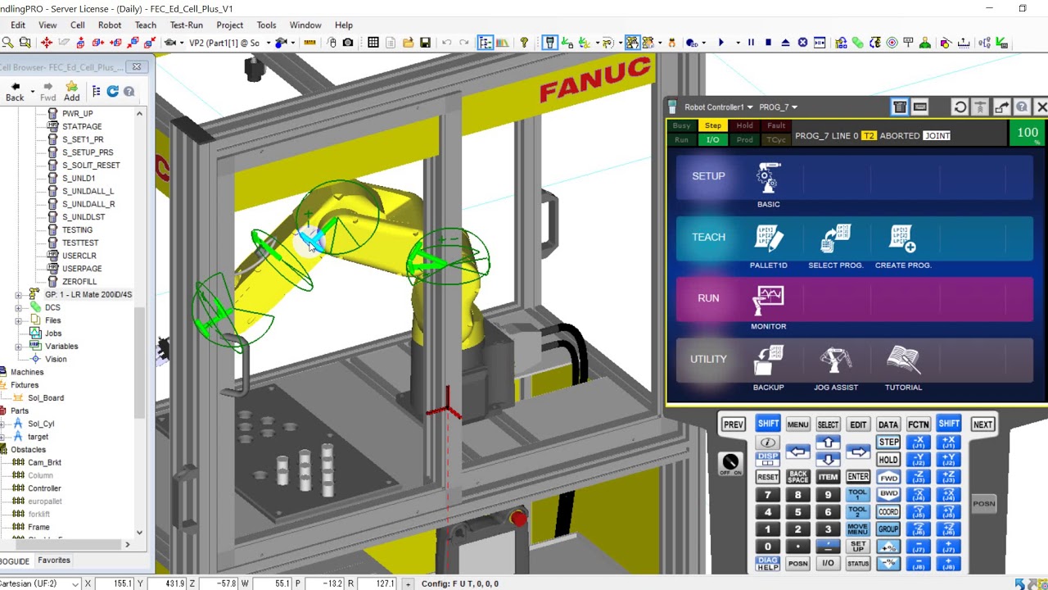Open CREATE PROG. icon

pyautogui.click(x=903, y=238)
